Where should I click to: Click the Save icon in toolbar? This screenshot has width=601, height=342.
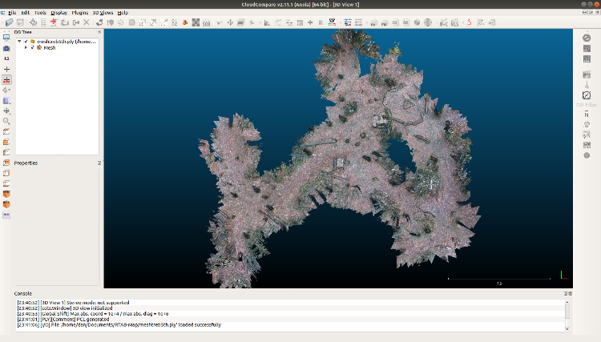19,22
